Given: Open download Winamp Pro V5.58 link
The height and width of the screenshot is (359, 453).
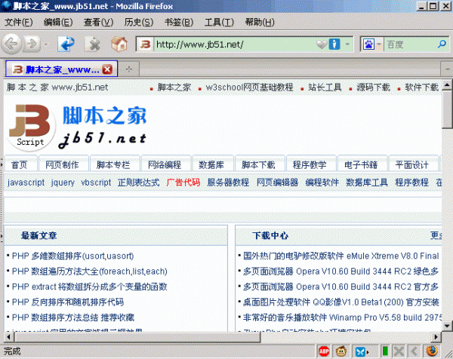Looking at the screenshot, I should (342, 318).
